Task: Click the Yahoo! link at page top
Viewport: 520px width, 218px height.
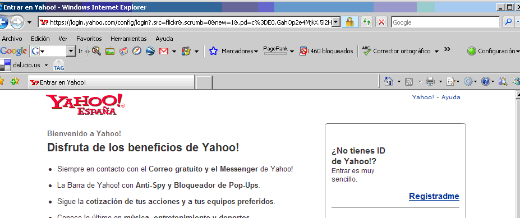Action: [x=423, y=97]
